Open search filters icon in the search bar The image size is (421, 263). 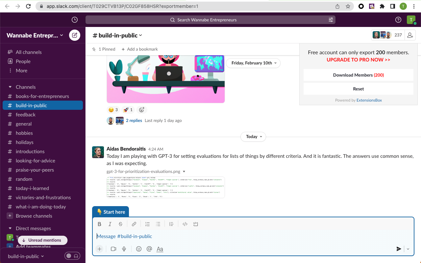pos(331,20)
